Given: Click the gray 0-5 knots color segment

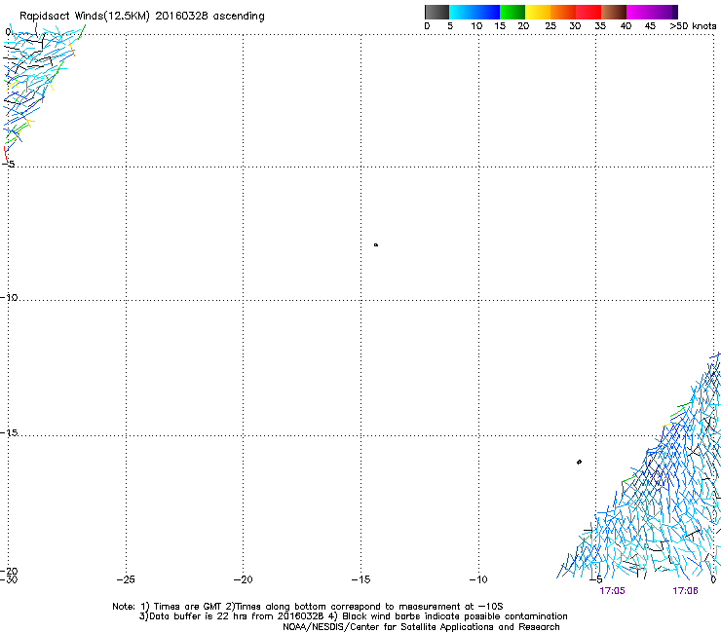Looking at the screenshot, I should click(x=436, y=12).
